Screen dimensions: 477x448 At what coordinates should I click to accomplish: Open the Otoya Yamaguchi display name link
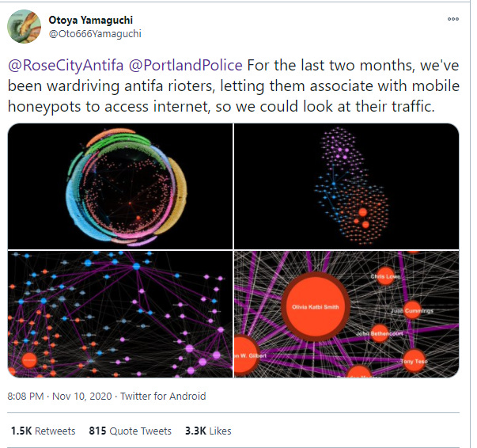(89, 19)
